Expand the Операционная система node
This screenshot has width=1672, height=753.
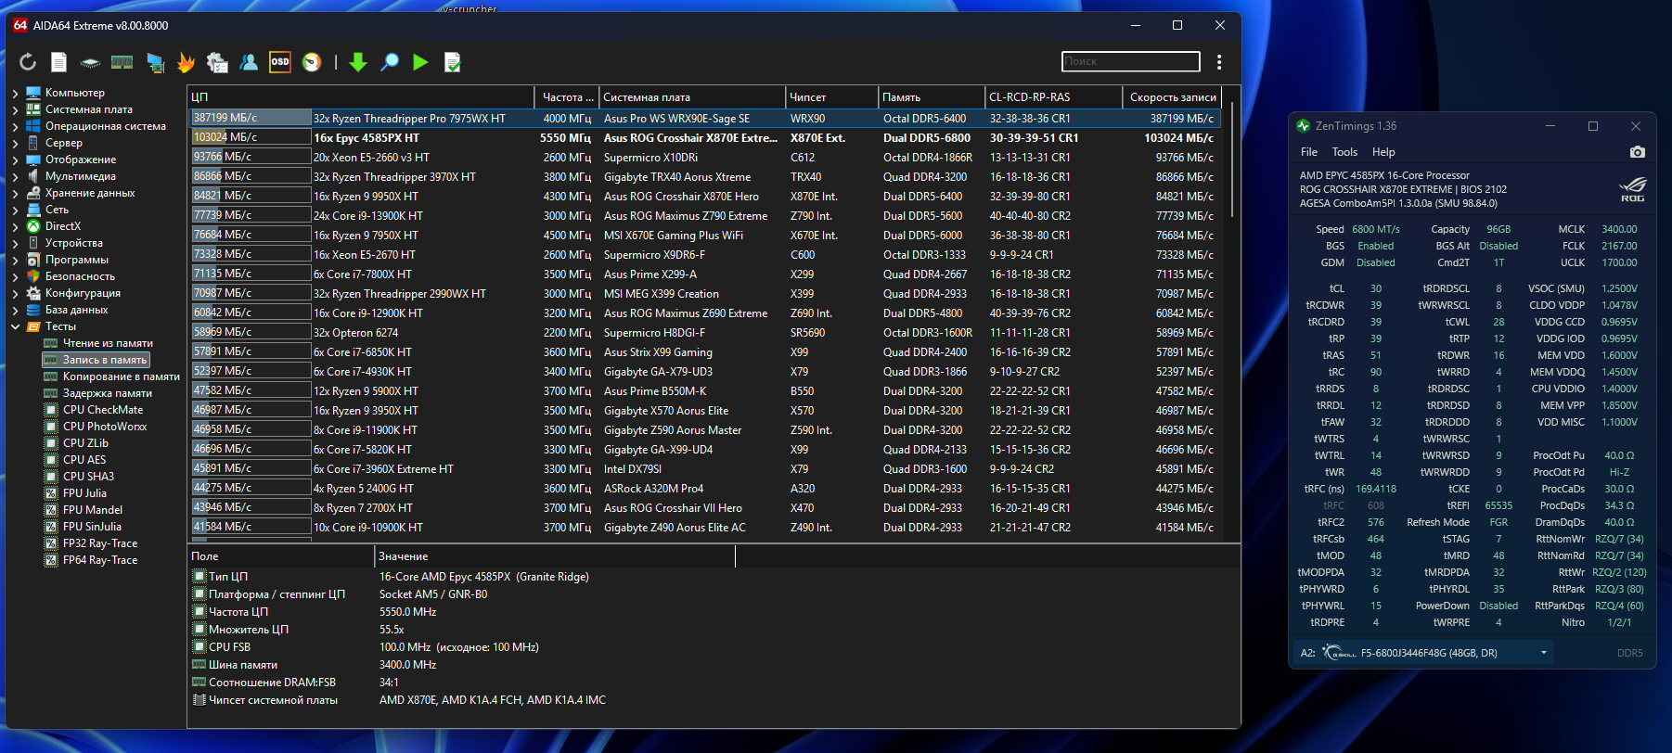15,126
